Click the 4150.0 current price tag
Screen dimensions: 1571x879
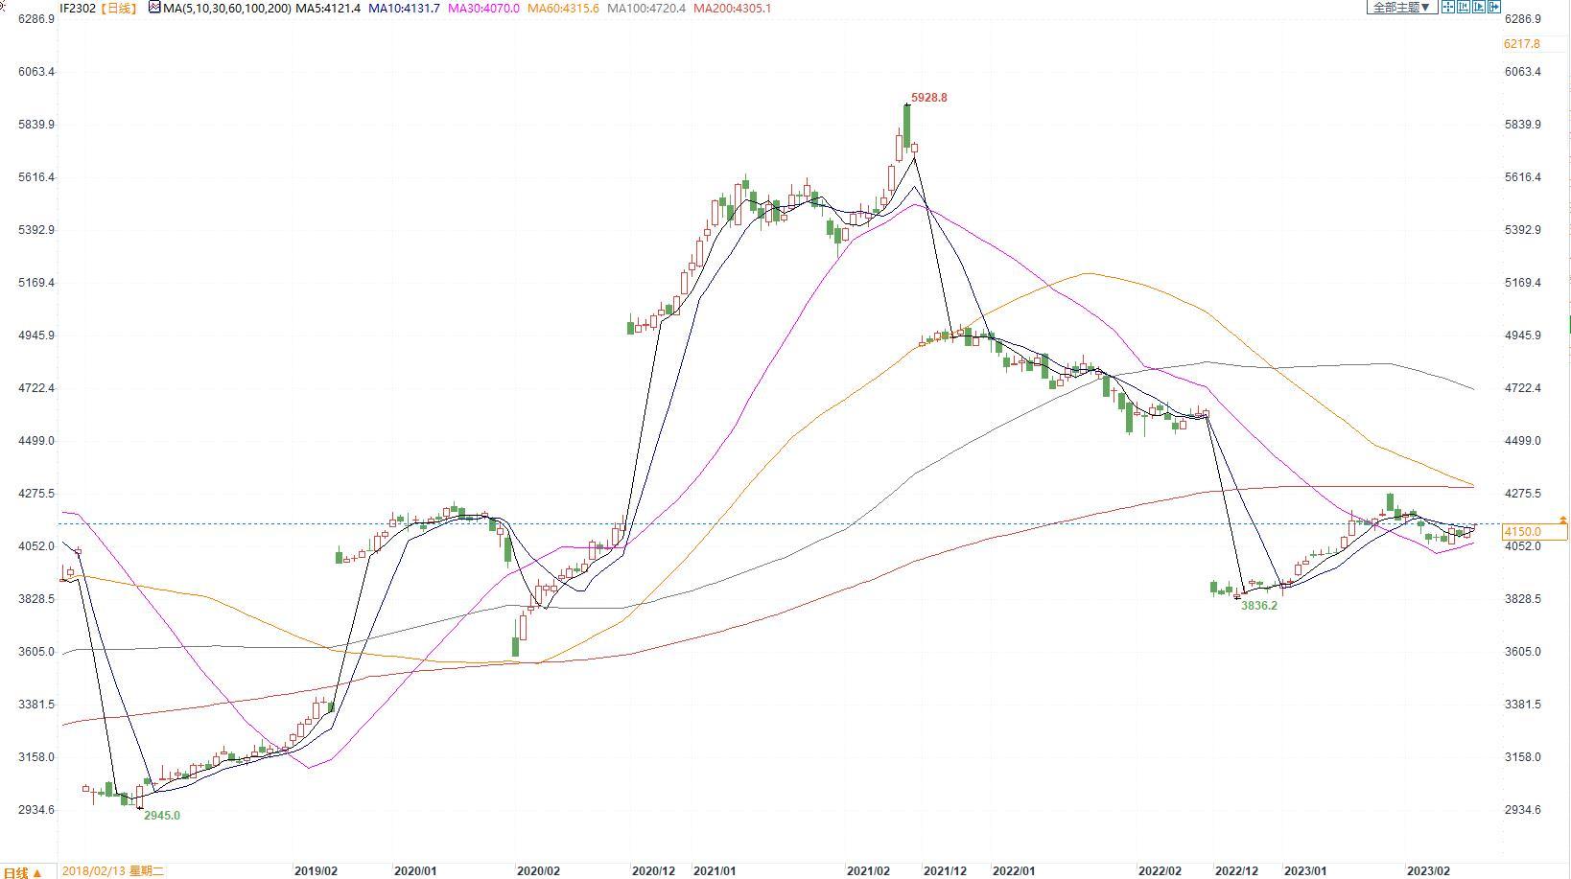[1522, 532]
